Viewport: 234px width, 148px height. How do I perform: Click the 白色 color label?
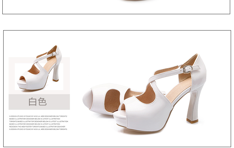click(x=37, y=102)
